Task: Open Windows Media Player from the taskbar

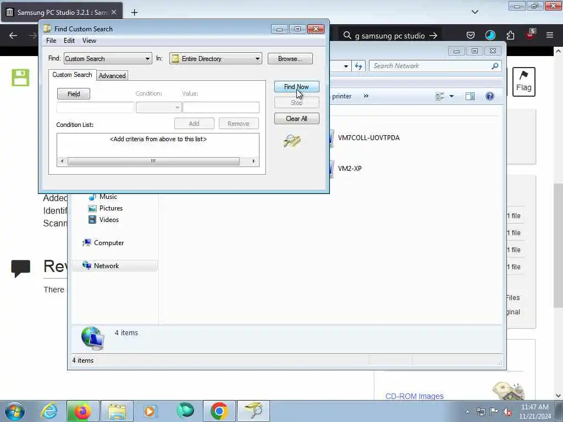Action: 150,411
